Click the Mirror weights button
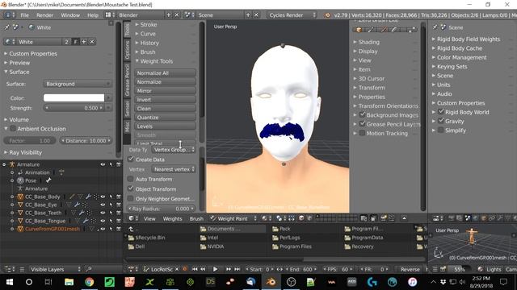Screen dimensions: 517x290 point(165,91)
